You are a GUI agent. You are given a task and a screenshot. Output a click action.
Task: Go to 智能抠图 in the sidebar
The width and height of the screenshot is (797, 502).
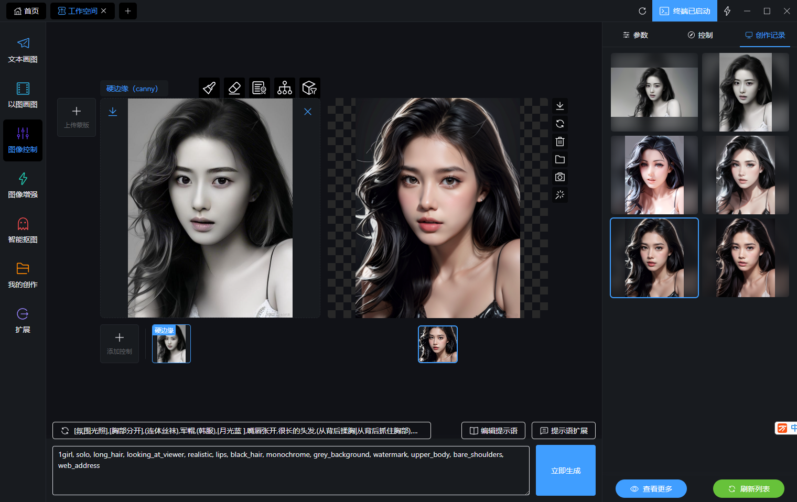pyautogui.click(x=23, y=231)
